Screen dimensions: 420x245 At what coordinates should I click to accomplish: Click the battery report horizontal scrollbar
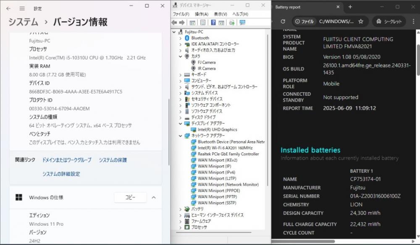coord(303,241)
